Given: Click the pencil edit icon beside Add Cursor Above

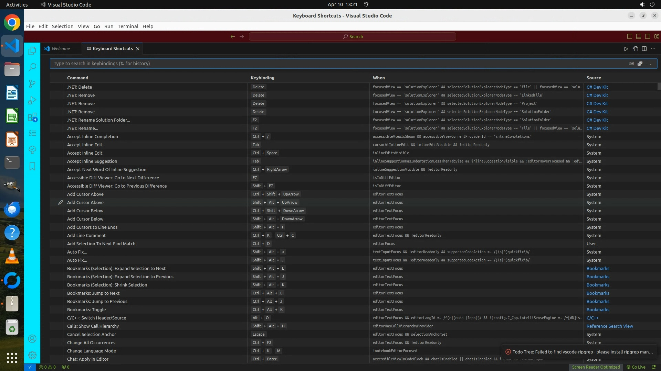Looking at the screenshot, I should [61, 202].
